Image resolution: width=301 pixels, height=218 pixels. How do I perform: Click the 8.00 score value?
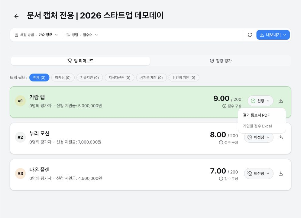pyautogui.click(x=218, y=135)
